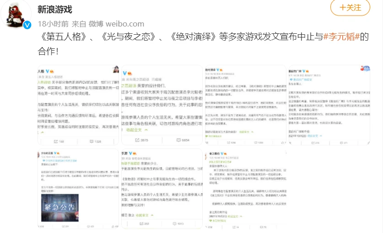383x233 pixels.
Task: Open the #李元韬# hashtag topic
Action: tap(341, 37)
